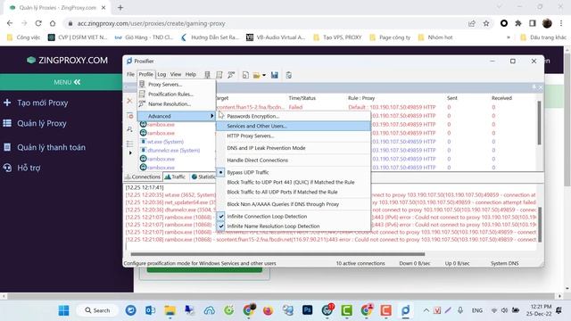Click Quản lý thanh toán in sidebar
The image size is (571, 321).
click(51, 147)
